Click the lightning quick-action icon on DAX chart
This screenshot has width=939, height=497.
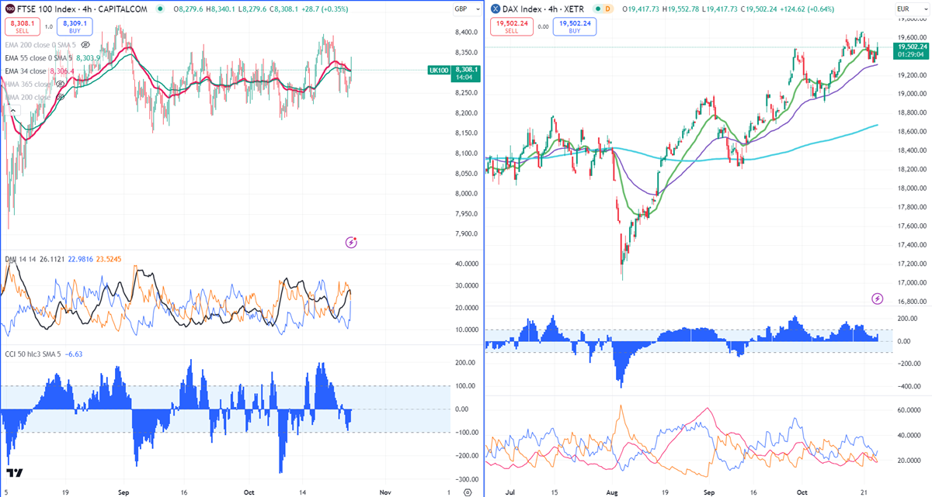point(878,299)
